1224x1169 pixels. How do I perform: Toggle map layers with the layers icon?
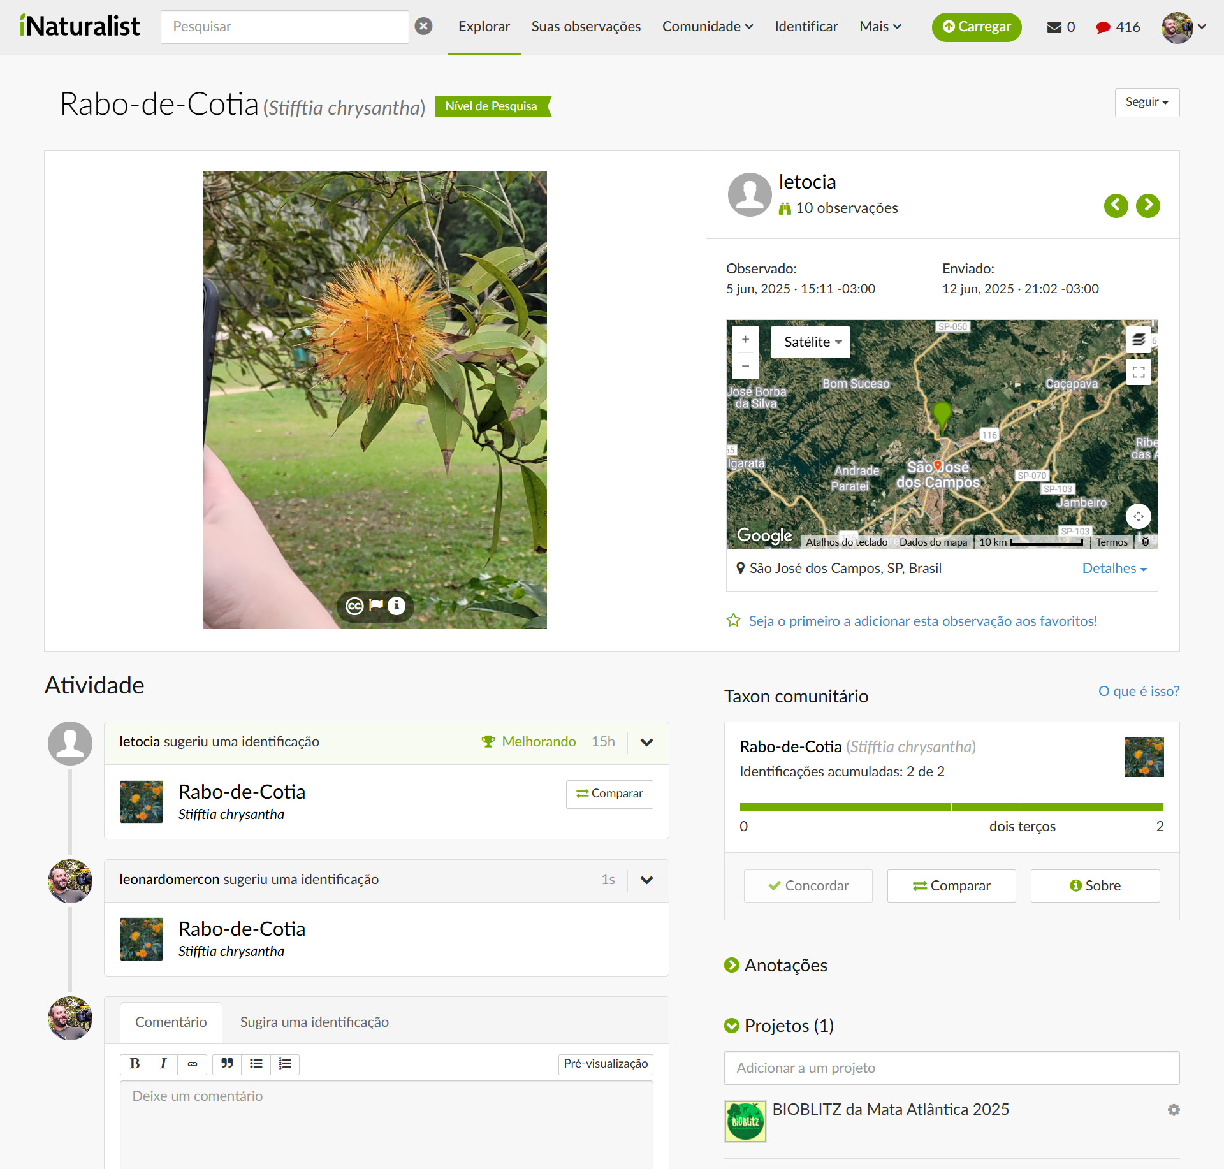pyautogui.click(x=1139, y=340)
